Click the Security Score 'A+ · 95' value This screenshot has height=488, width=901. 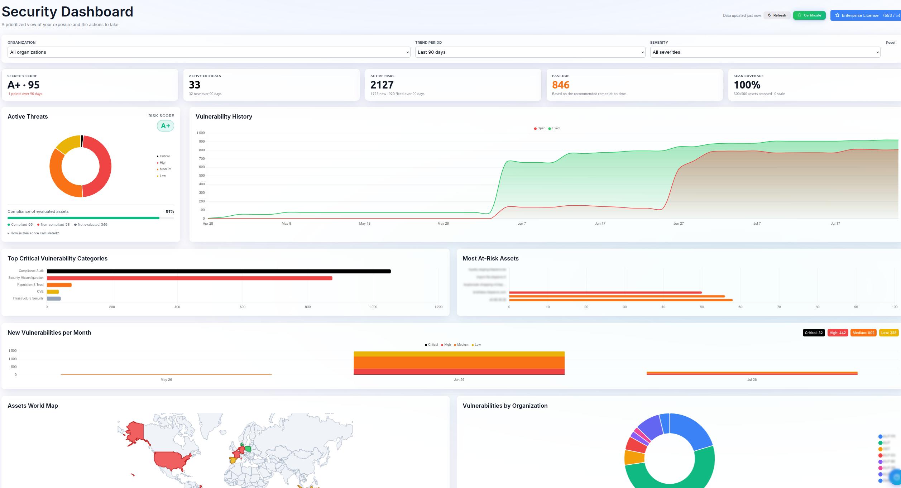pyautogui.click(x=24, y=85)
